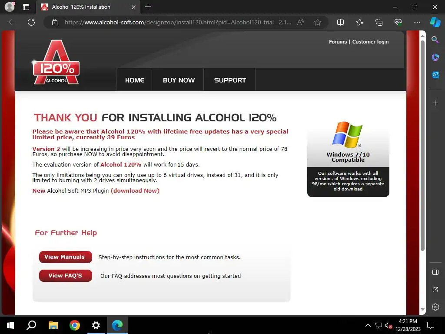Click the 'For Further Help' heading
445x334 pixels.
(x=66, y=233)
